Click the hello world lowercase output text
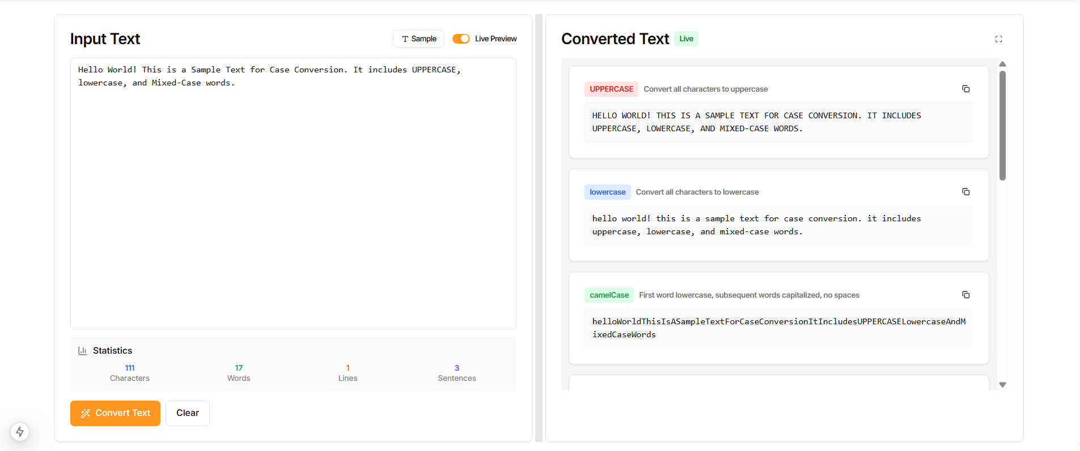This screenshot has width=1080, height=451. 779,225
